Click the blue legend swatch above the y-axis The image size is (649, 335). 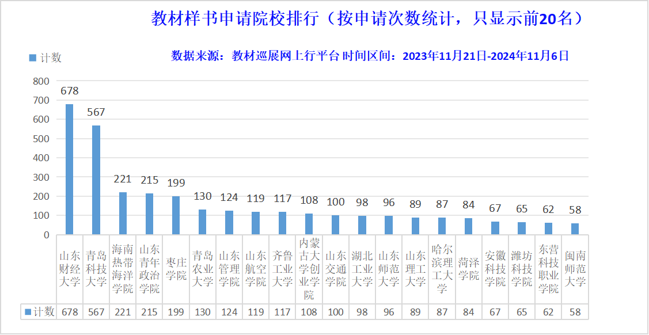point(32,58)
